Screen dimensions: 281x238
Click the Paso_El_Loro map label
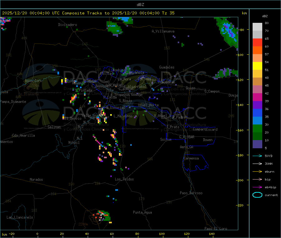coord(216,229)
